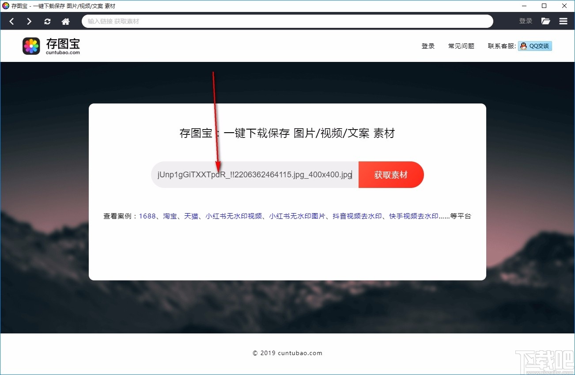Click the back navigation arrow
This screenshot has height=375, width=575.
[11, 21]
